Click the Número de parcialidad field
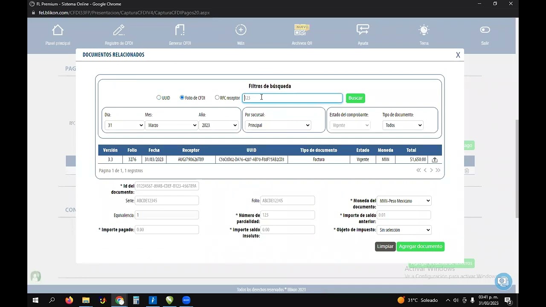546x307 pixels. click(x=288, y=215)
